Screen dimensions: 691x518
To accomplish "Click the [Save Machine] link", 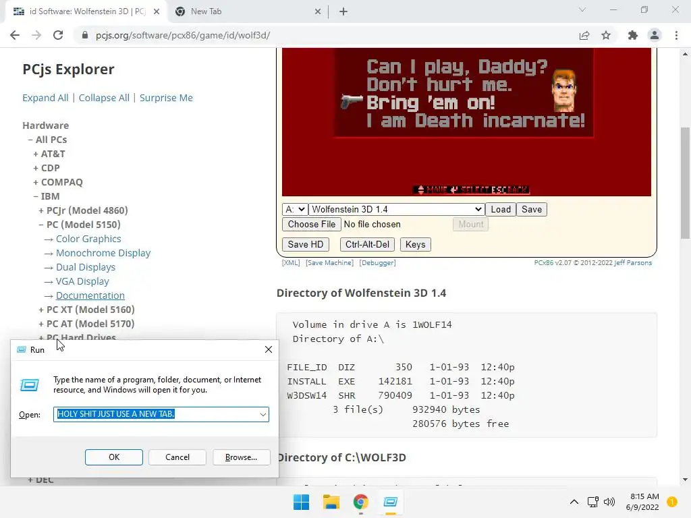I will click(329, 263).
